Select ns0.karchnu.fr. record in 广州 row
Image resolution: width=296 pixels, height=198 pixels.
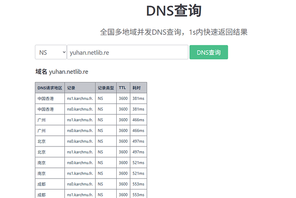point(80,130)
